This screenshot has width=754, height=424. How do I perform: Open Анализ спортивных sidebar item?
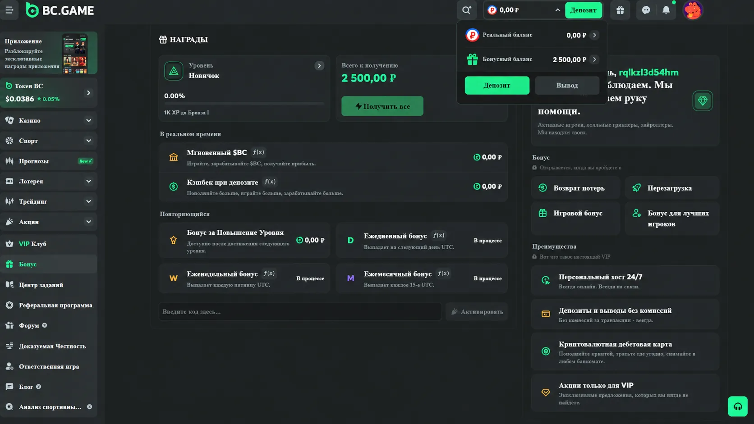click(49, 407)
